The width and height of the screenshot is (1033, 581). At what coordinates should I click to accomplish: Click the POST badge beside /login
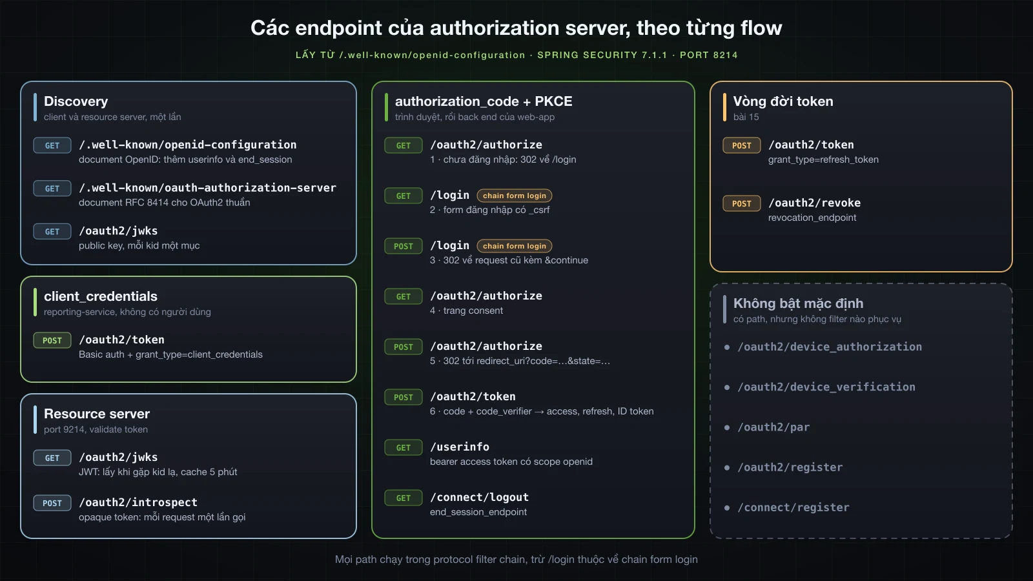pos(404,246)
